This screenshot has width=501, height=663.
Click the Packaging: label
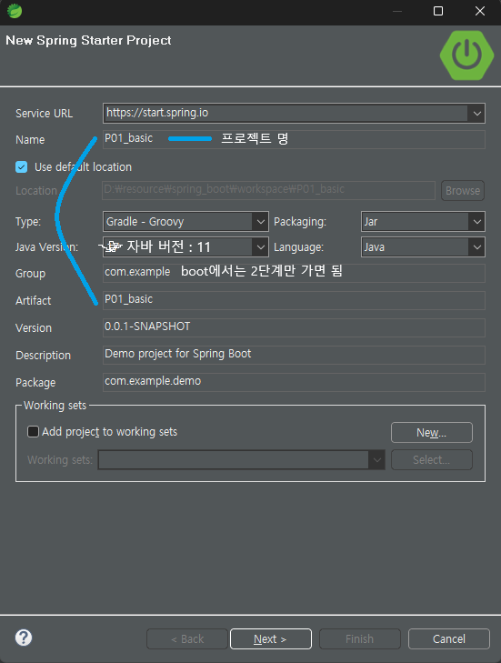click(300, 222)
